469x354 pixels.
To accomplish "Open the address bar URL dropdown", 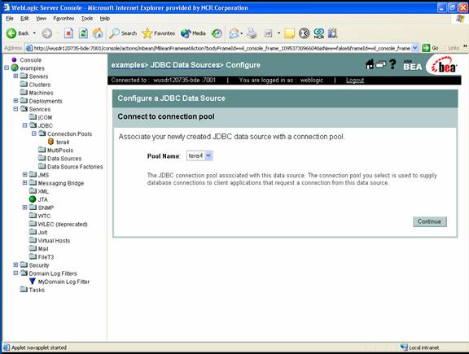I will coord(415,48).
